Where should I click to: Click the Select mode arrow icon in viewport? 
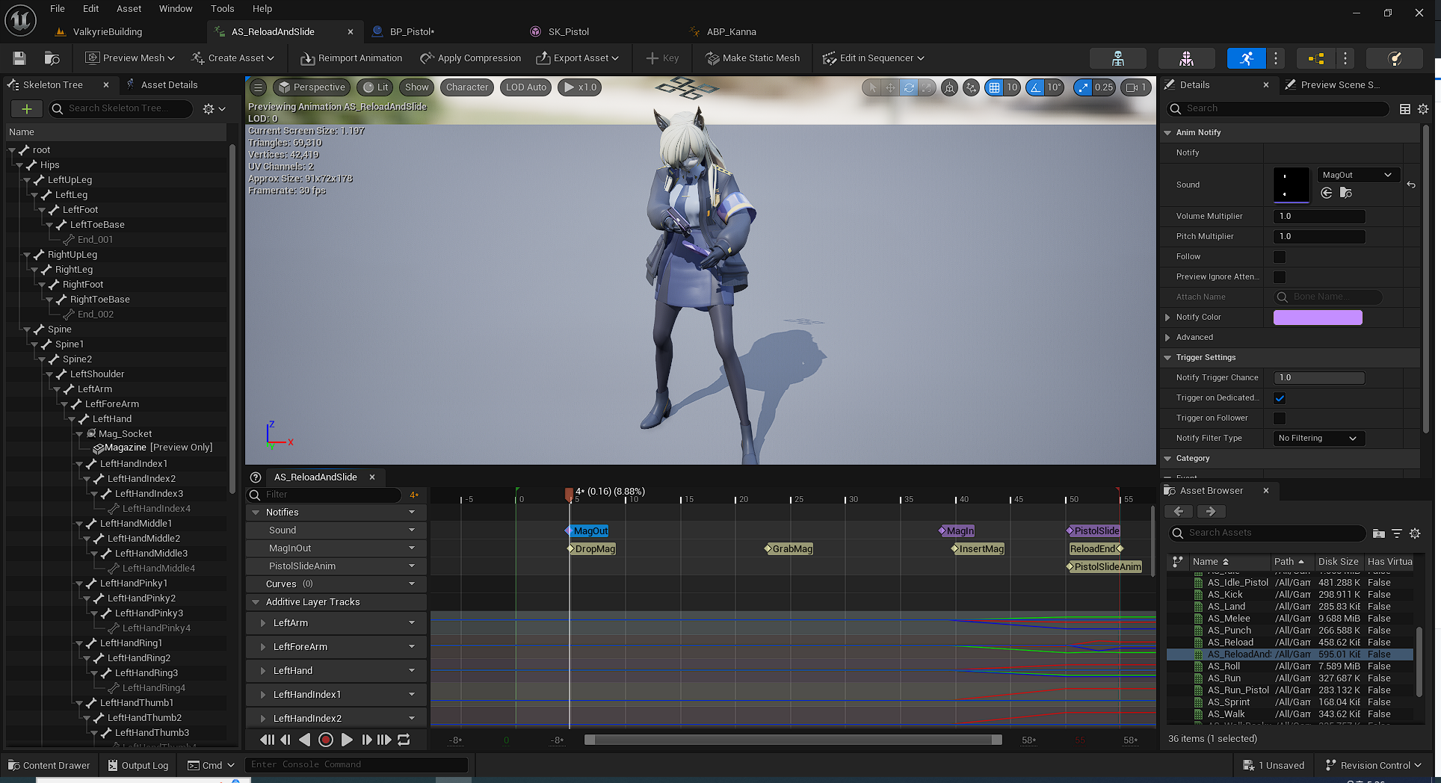point(872,87)
